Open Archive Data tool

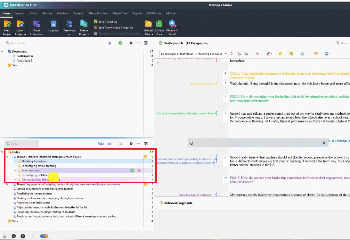pos(159,25)
